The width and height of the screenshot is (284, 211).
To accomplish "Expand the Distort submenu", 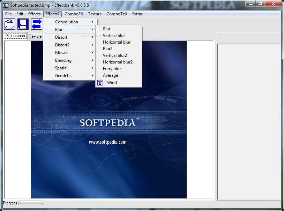I will click(x=70, y=37).
